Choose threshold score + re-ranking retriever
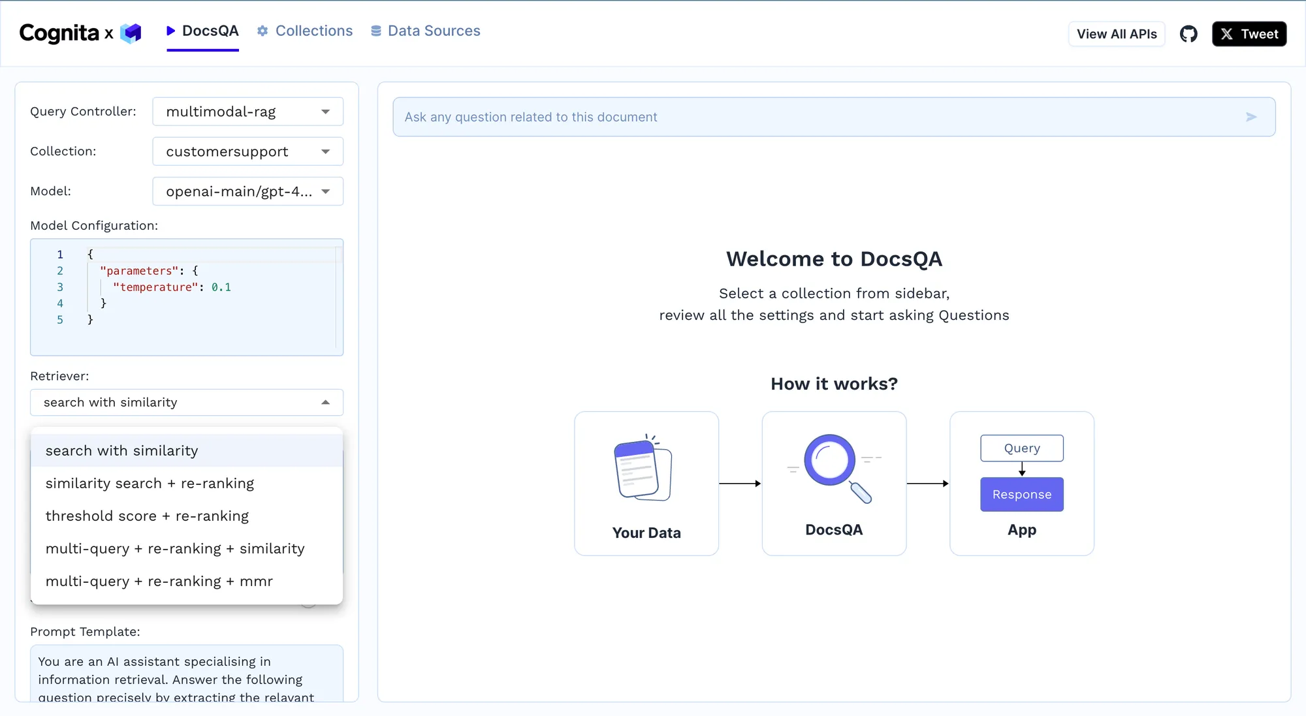The height and width of the screenshot is (716, 1306). click(147, 516)
